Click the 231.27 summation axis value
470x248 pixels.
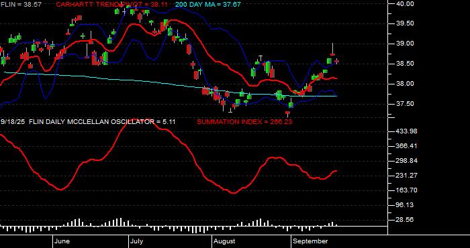(406, 176)
